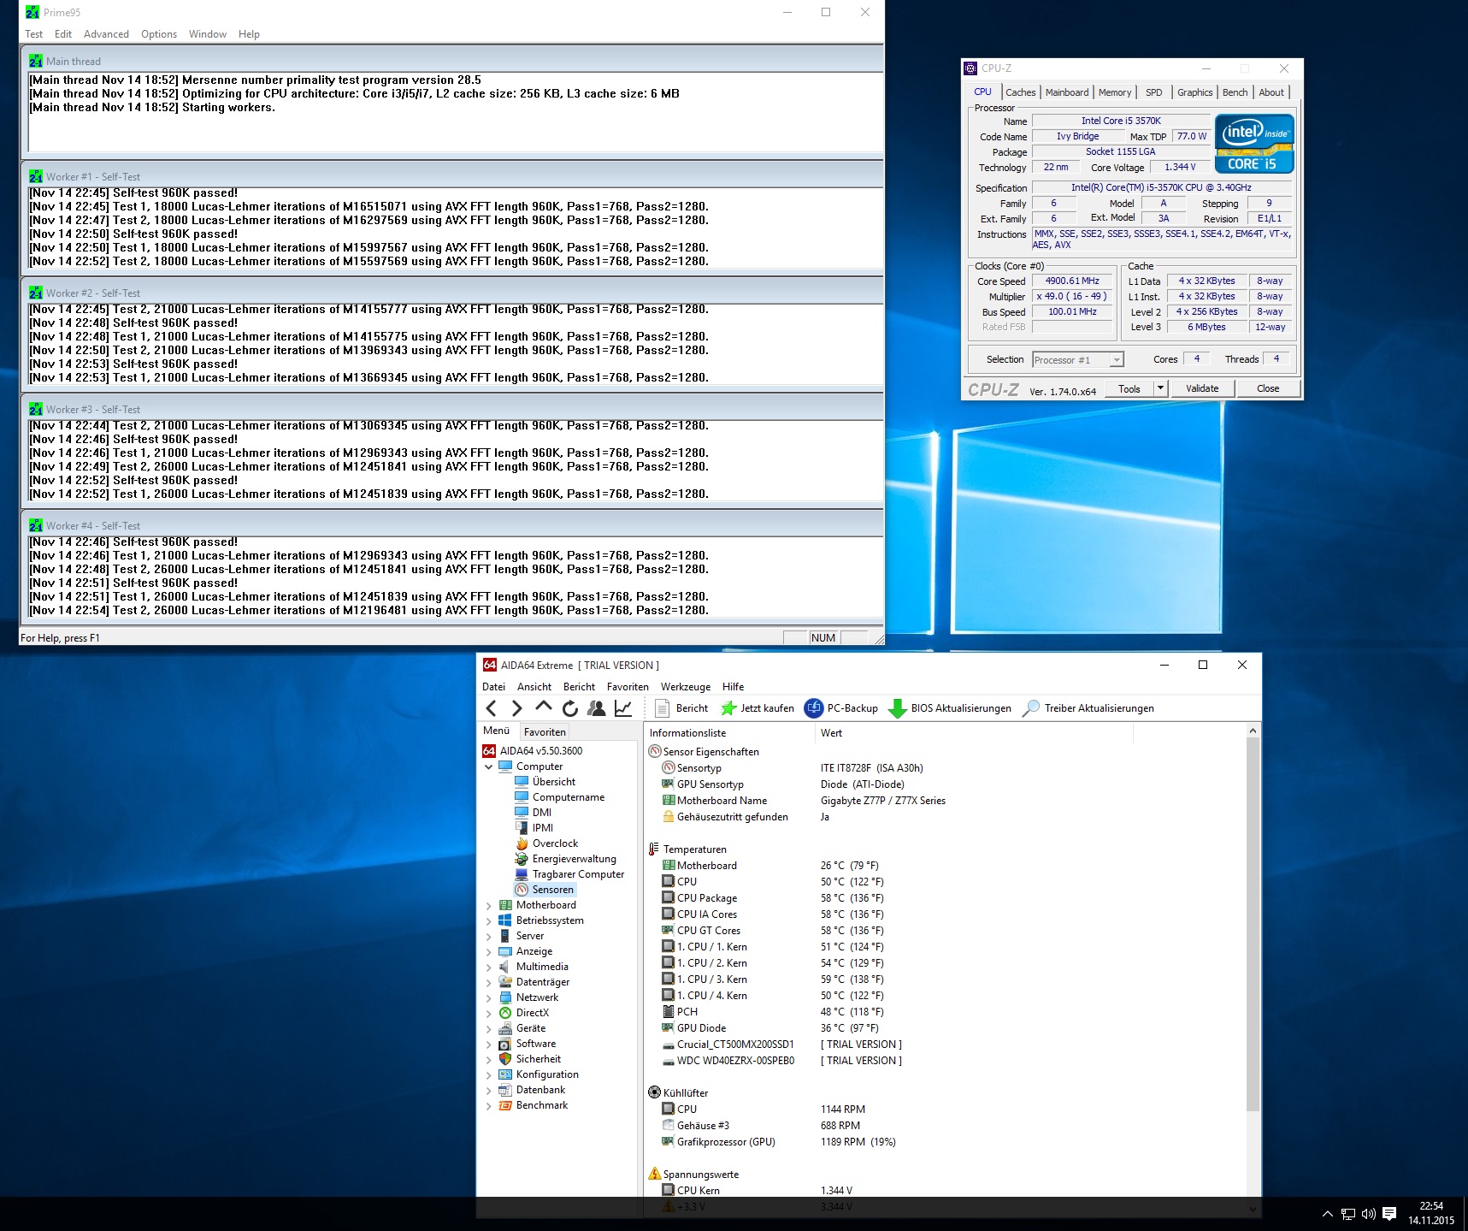1468x1231 pixels.
Task: Open the Action Center notifications icon
Action: pyautogui.click(x=1389, y=1214)
